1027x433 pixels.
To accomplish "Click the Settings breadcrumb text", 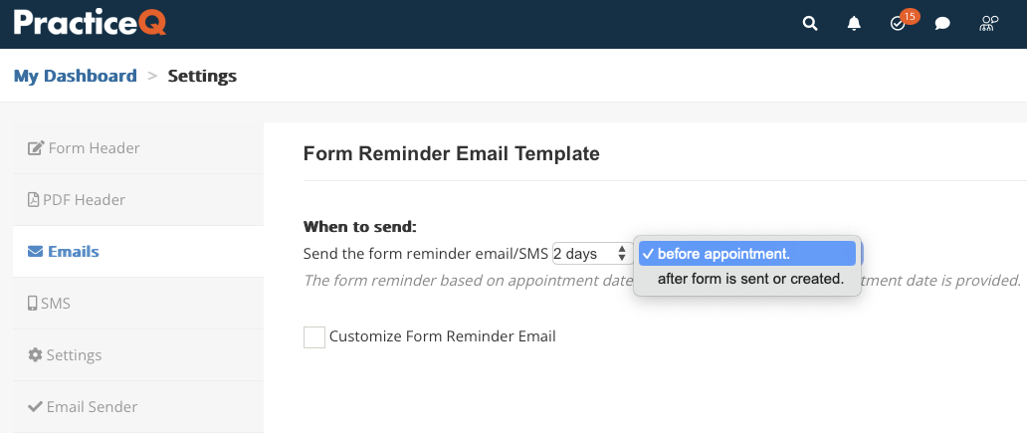I will 202,76.
